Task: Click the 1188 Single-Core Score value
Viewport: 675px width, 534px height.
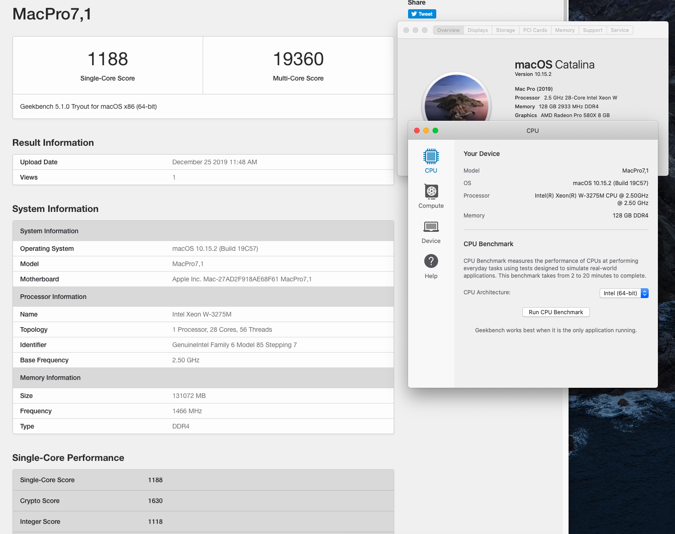Action: pyautogui.click(x=108, y=59)
